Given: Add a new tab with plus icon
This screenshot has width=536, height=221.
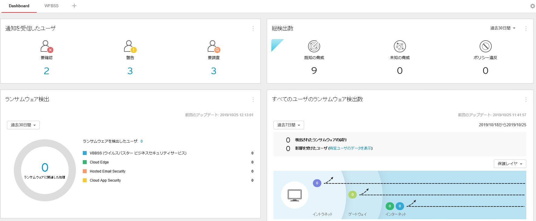Looking at the screenshot, I should point(74,6).
